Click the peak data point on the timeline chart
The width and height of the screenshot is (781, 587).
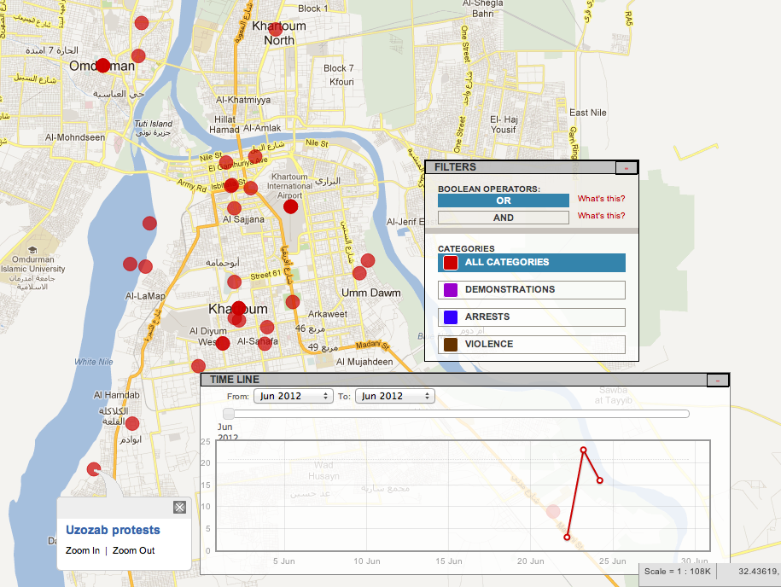tap(584, 450)
